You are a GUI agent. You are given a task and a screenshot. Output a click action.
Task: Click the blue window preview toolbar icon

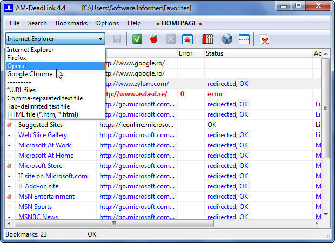[244, 39]
